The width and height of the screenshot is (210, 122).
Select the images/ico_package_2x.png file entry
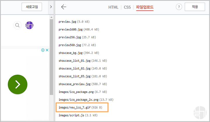pos(86,100)
